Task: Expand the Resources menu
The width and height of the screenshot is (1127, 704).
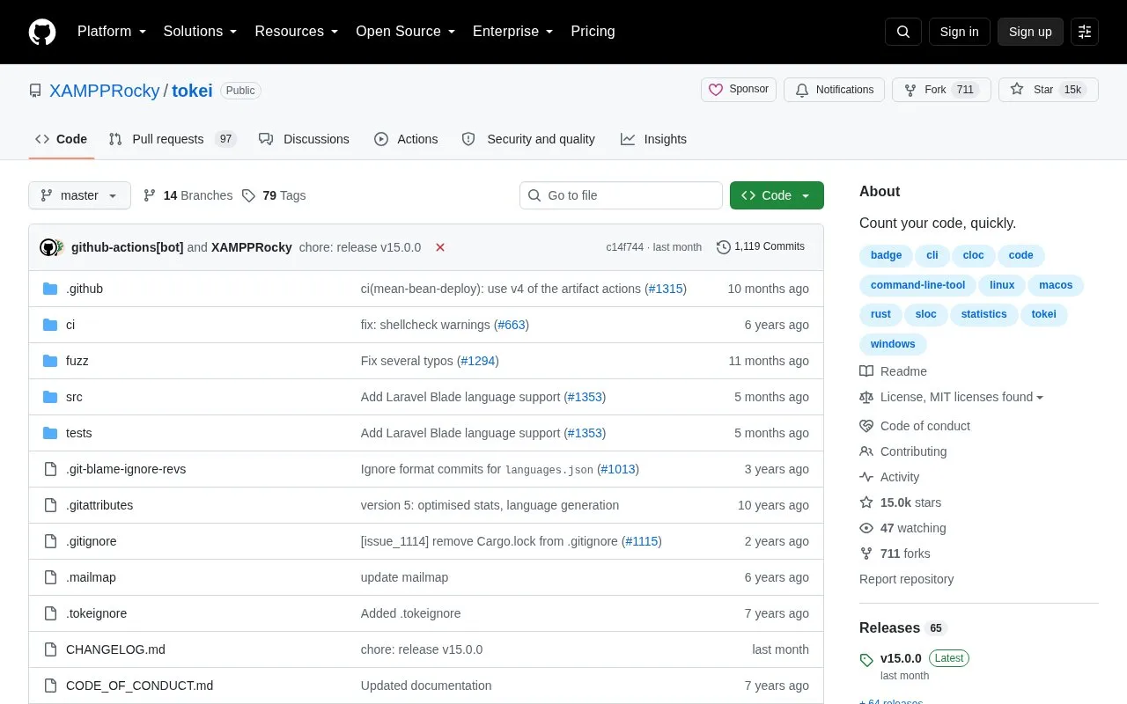Action: click(x=297, y=32)
